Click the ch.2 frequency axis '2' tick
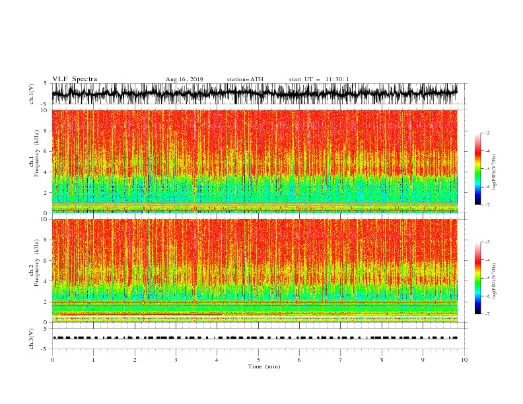The image size is (523, 404). coord(46,302)
